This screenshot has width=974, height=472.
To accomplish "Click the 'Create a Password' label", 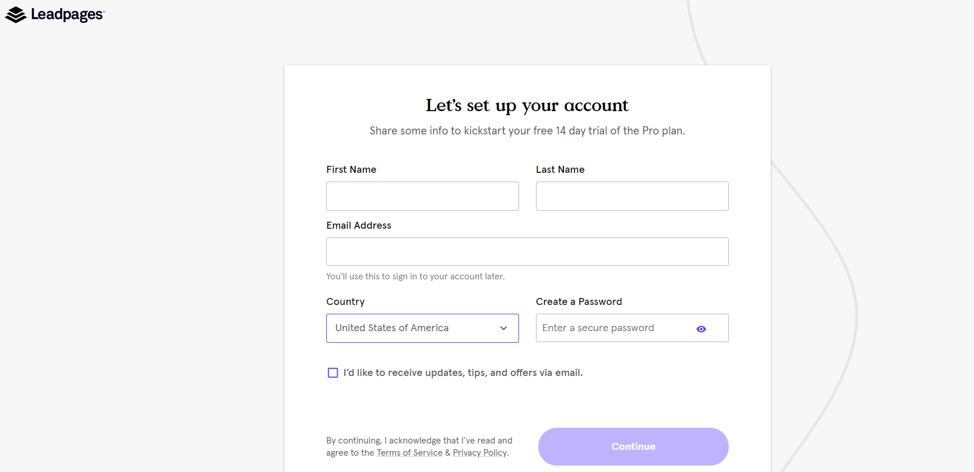I will pyautogui.click(x=579, y=301).
